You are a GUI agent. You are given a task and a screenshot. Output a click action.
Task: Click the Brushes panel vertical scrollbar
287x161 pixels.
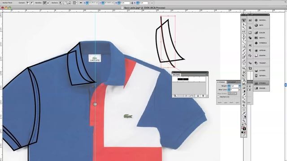[x=207, y=85]
